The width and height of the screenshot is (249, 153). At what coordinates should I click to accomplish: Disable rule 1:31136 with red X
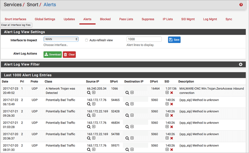point(172,93)
